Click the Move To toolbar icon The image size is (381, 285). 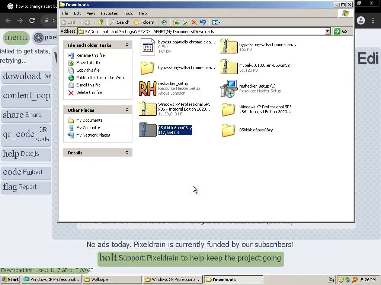(x=176, y=22)
